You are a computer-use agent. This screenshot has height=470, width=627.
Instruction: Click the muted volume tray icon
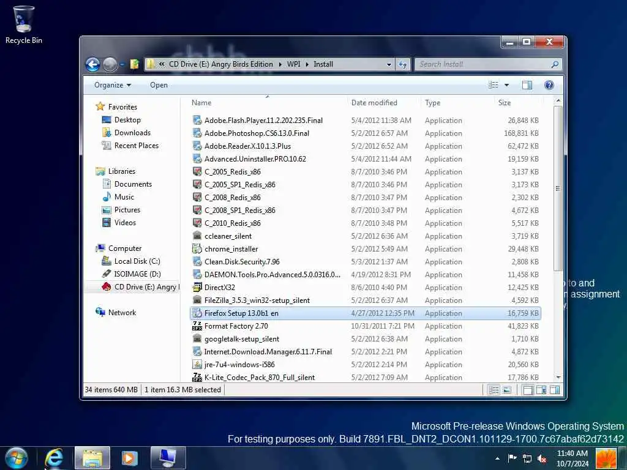pos(542,458)
